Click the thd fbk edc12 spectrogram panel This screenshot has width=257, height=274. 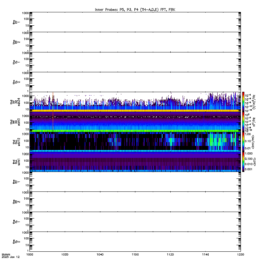[135, 142]
